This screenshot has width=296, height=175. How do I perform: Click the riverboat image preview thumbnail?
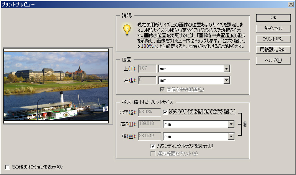56,86
